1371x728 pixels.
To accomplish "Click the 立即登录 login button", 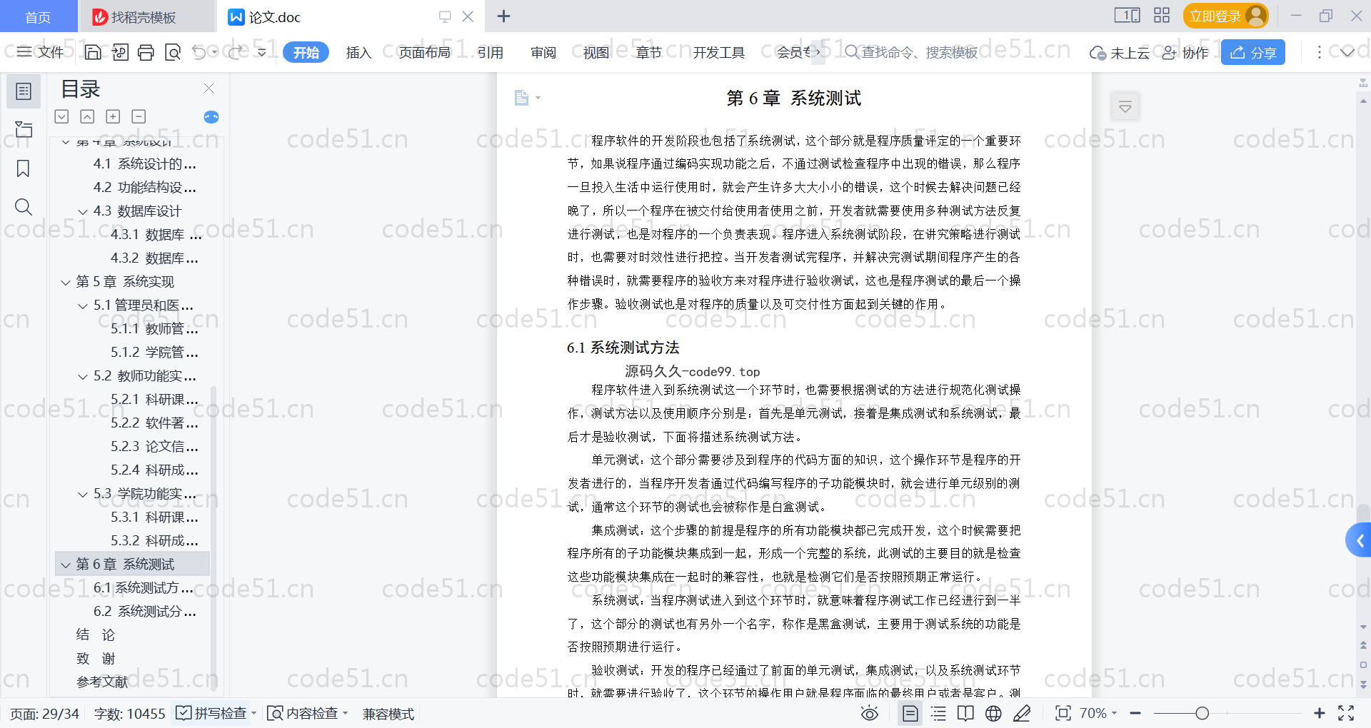I will click(x=1225, y=16).
